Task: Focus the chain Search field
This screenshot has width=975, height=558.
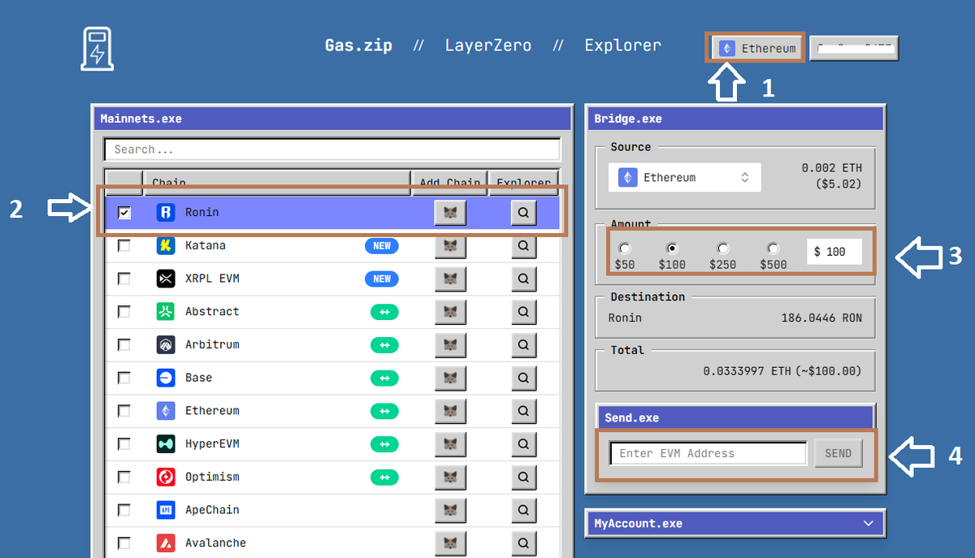Action: tap(332, 149)
